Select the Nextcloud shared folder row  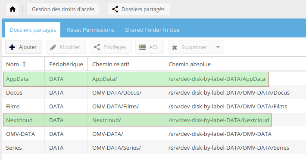[154, 120]
